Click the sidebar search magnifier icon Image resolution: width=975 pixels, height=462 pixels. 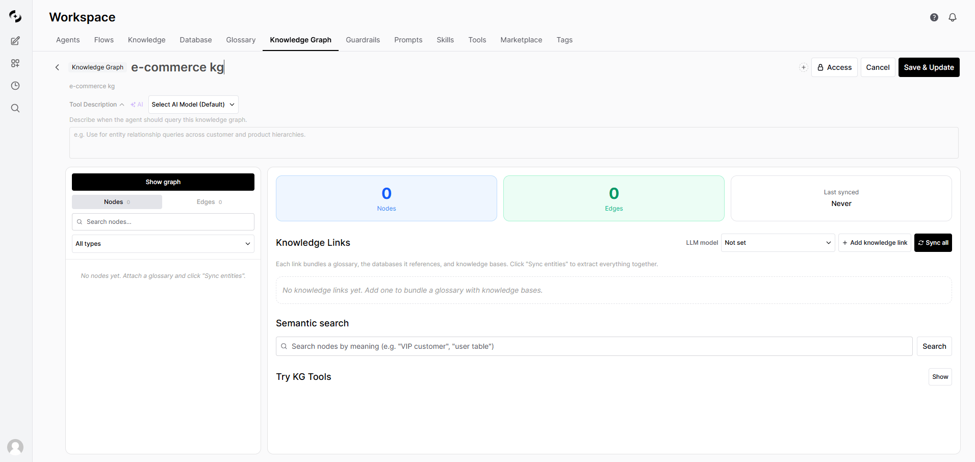click(x=15, y=108)
